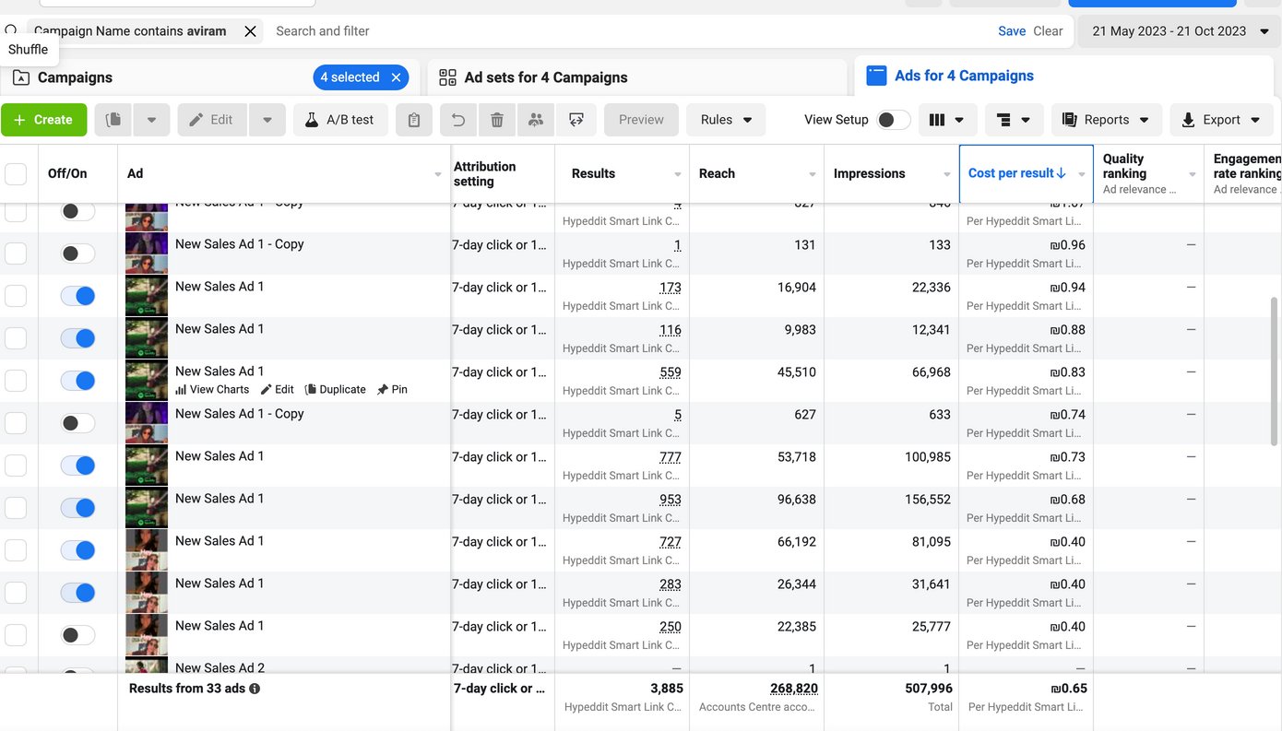Open the Impressions column header menu arrow
The height and width of the screenshot is (731, 1282).
tap(947, 174)
